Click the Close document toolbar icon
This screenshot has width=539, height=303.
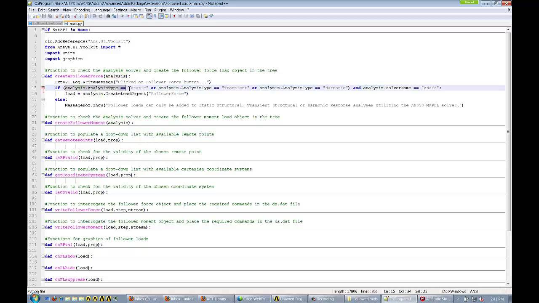click(x=56, y=16)
